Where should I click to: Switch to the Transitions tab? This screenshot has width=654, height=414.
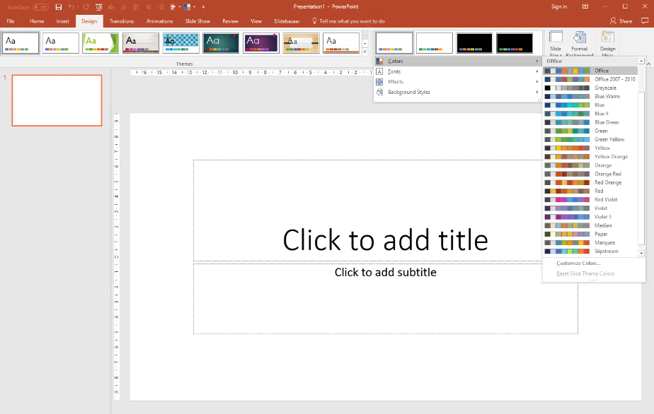click(121, 21)
